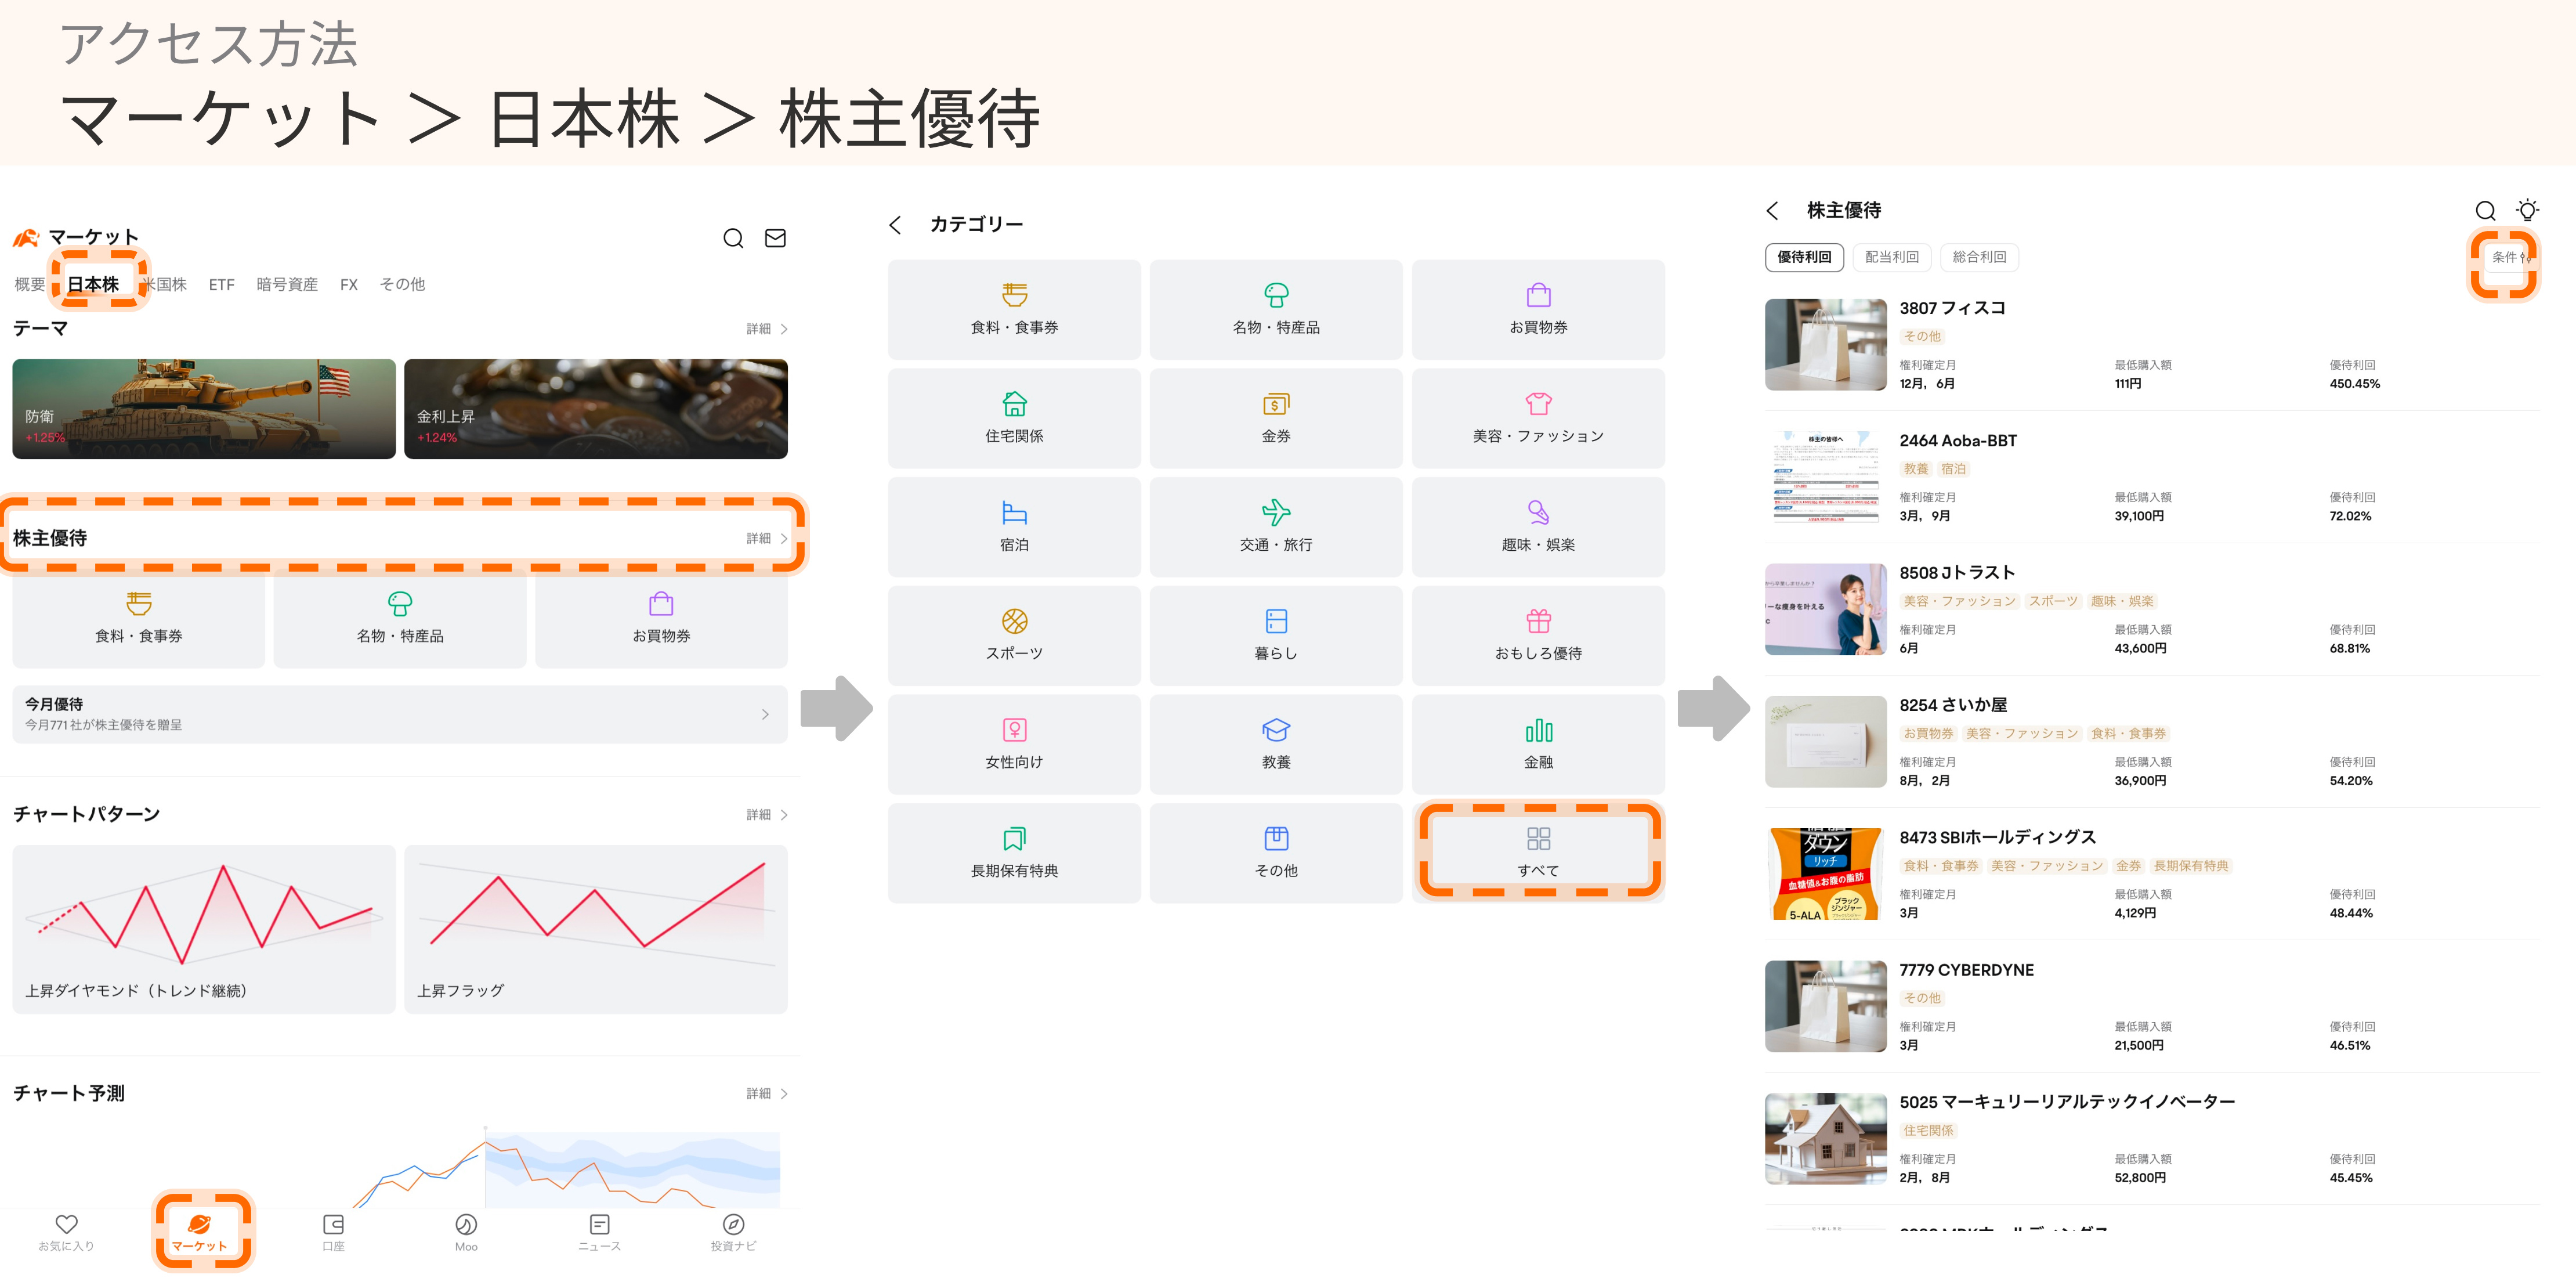This screenshot has width=2576, height=1278.
Task: Expand 株主優待 section details
Action: [767, 538]
